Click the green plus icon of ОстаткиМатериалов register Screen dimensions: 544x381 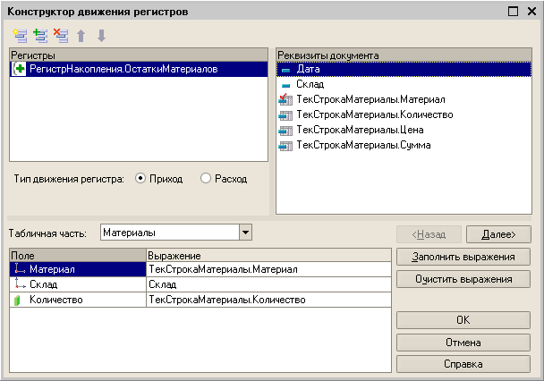pyautogui.click(x=20, y=69)
